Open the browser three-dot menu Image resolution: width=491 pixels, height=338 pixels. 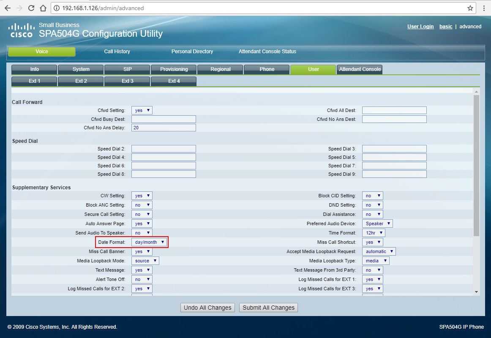[x=484, y=8]
